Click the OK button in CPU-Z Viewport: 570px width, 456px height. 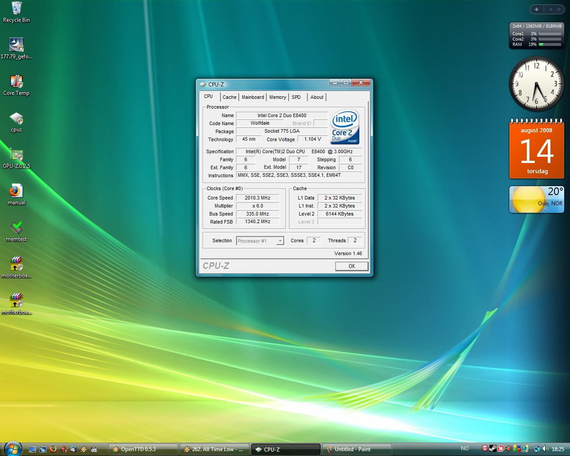click(x=352, y=266)
